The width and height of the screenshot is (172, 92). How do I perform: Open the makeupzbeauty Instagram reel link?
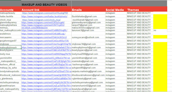pos(45,13)
